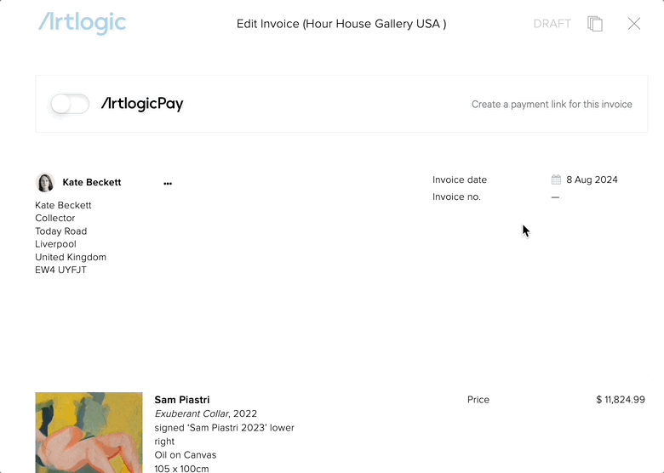
Task: Click the "Create a payment link" text
Action: (552, 105)
